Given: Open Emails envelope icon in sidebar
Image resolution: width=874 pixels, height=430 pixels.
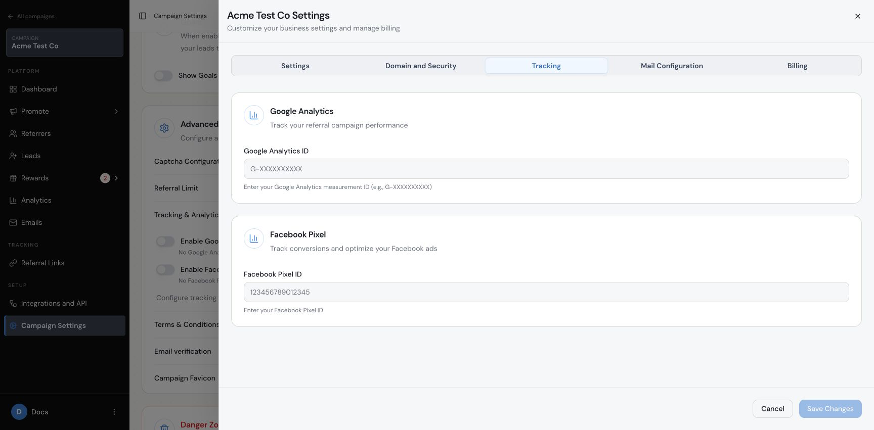Looking at the screenshot, I should click(13, 222).
